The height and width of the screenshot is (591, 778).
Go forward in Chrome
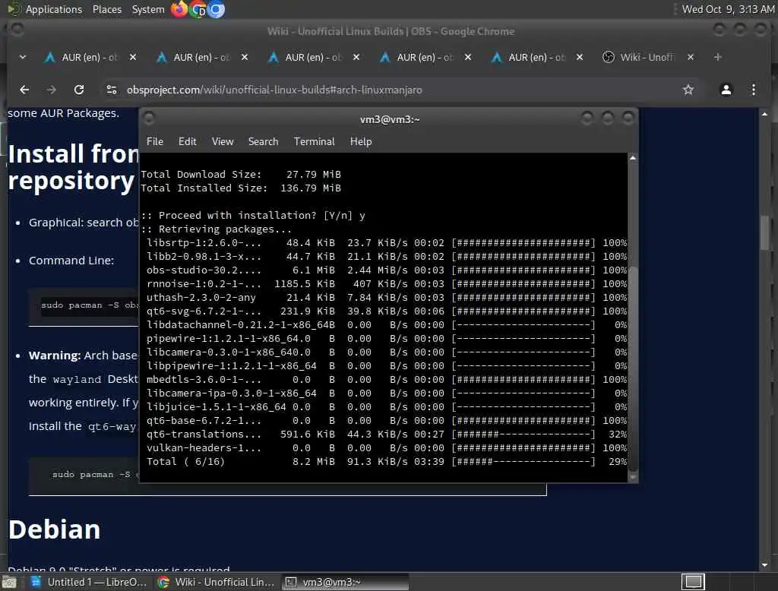click(x=52, y=90)
